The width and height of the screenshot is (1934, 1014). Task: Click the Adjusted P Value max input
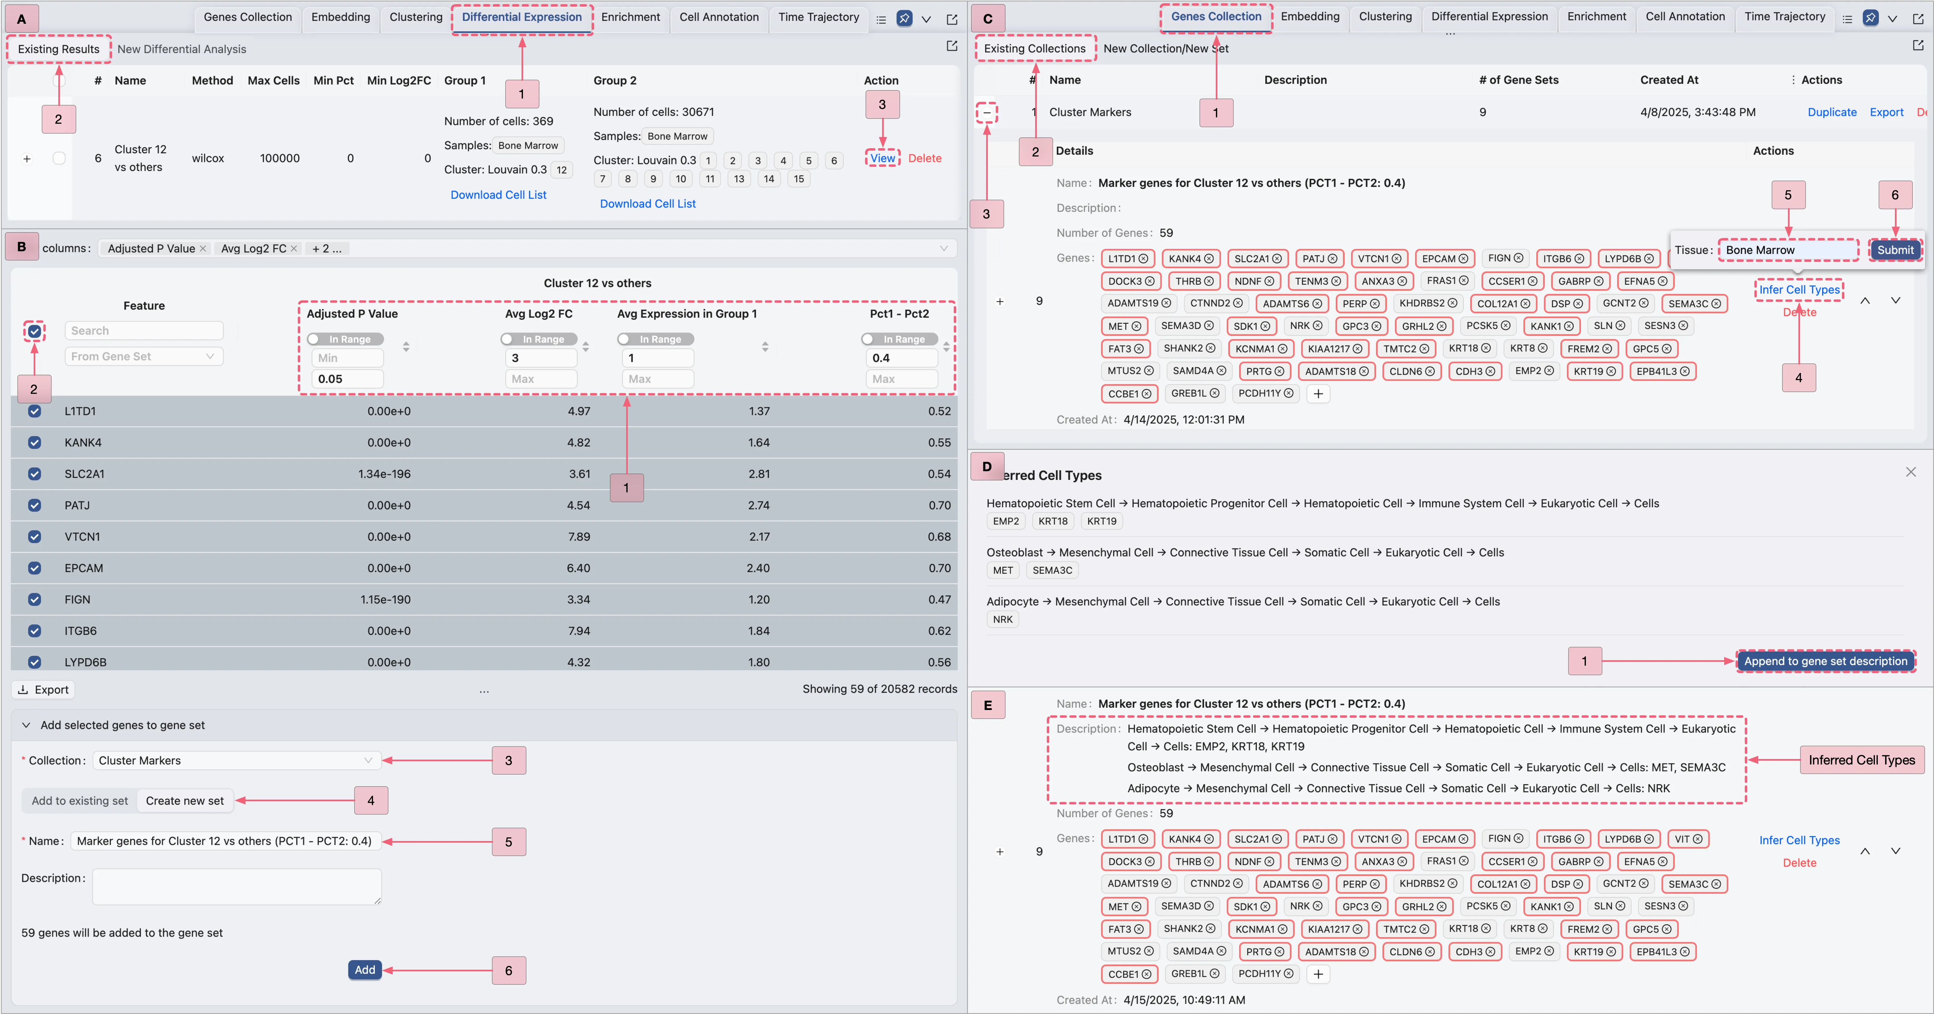[348, 379]
